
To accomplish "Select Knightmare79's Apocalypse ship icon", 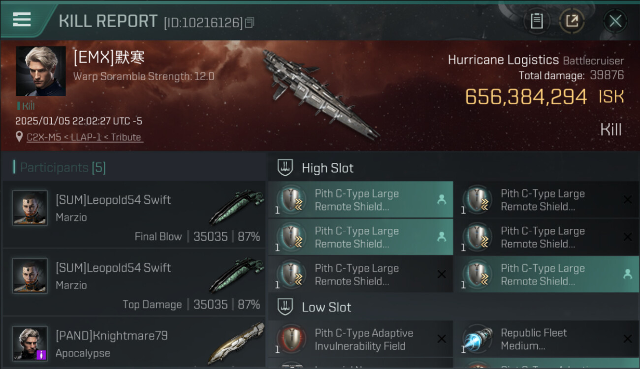I will pyautogui.click(x=236, y=343).
